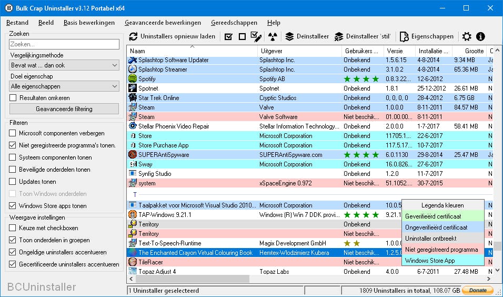
Task: Click the invert selection pencil-checkbox icon
Action: pos(256,37)
